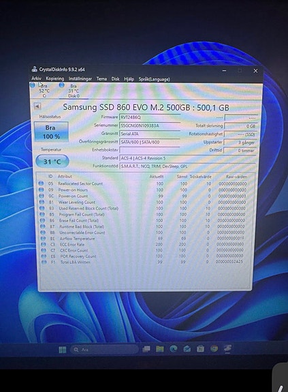This screenshot has width=288, height=392.
Task: Open Task View from the taskbar
Action: (x=146, y=349)
